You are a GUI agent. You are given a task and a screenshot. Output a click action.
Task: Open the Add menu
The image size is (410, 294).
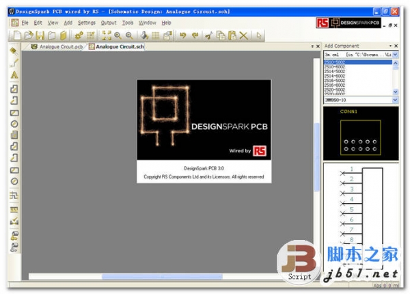click(x=68, y=23)
